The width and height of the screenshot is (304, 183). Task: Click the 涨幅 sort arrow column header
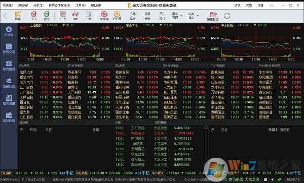click(273, 130)
